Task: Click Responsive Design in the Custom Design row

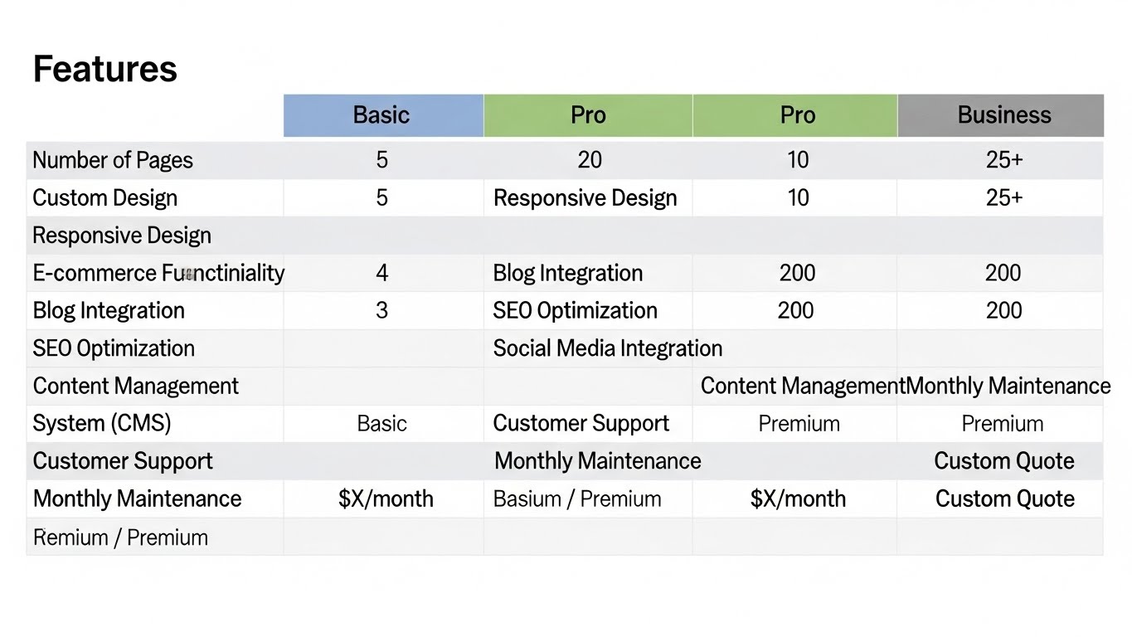Action: (585, 198)
